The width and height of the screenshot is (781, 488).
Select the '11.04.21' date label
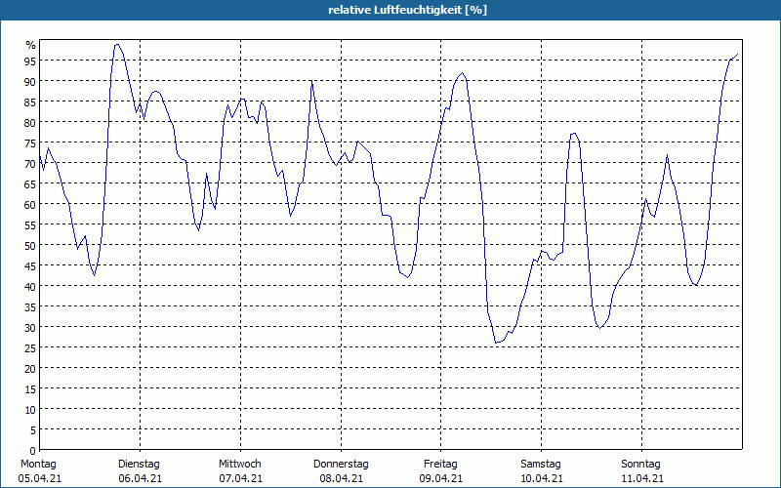[x=642, y=479]
